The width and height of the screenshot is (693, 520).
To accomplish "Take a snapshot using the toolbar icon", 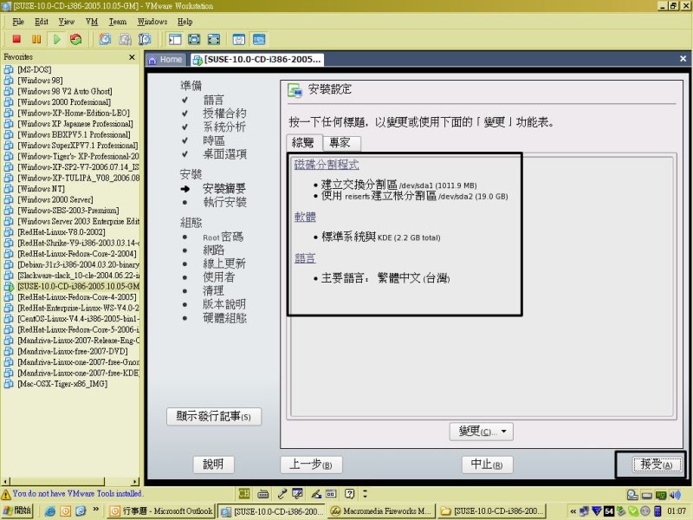I will [x=105, y=39].
